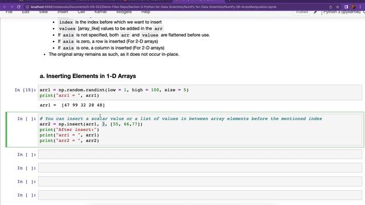The image size is (365, 205).
Task: Open the Jupyter Help menu
Action: coord(146,12)
